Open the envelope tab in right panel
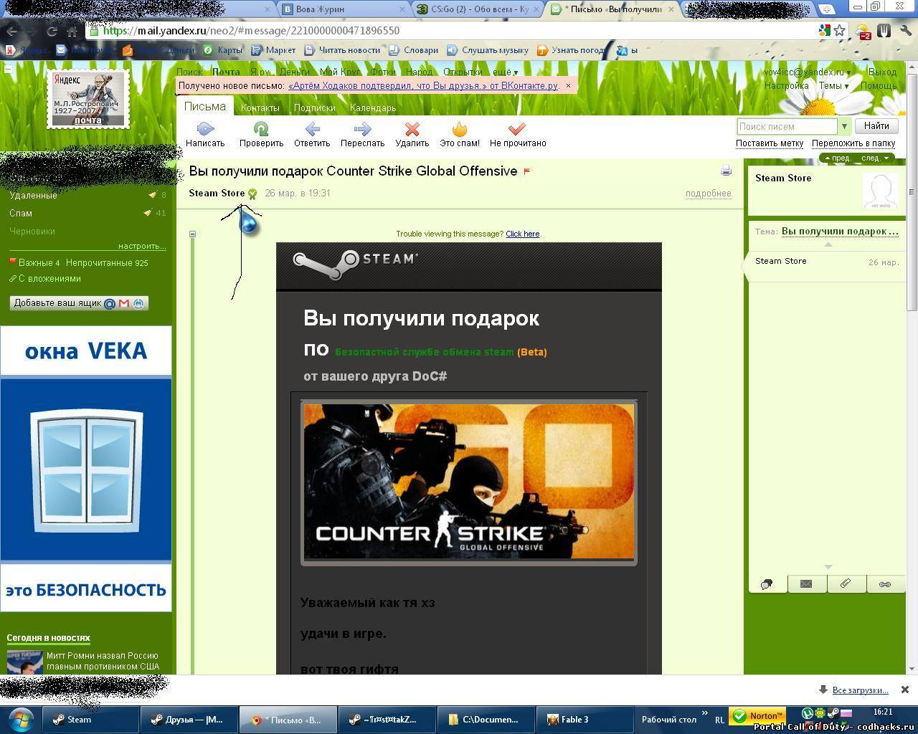Image resolution: width=918 pixels, height=734 pixels. tap(806, 584)
